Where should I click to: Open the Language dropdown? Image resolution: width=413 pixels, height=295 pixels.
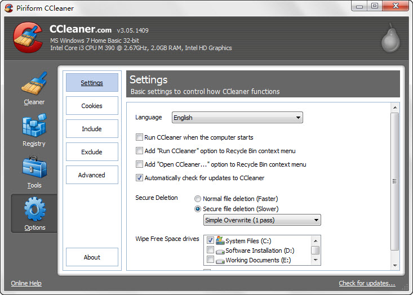pos(237,117)
